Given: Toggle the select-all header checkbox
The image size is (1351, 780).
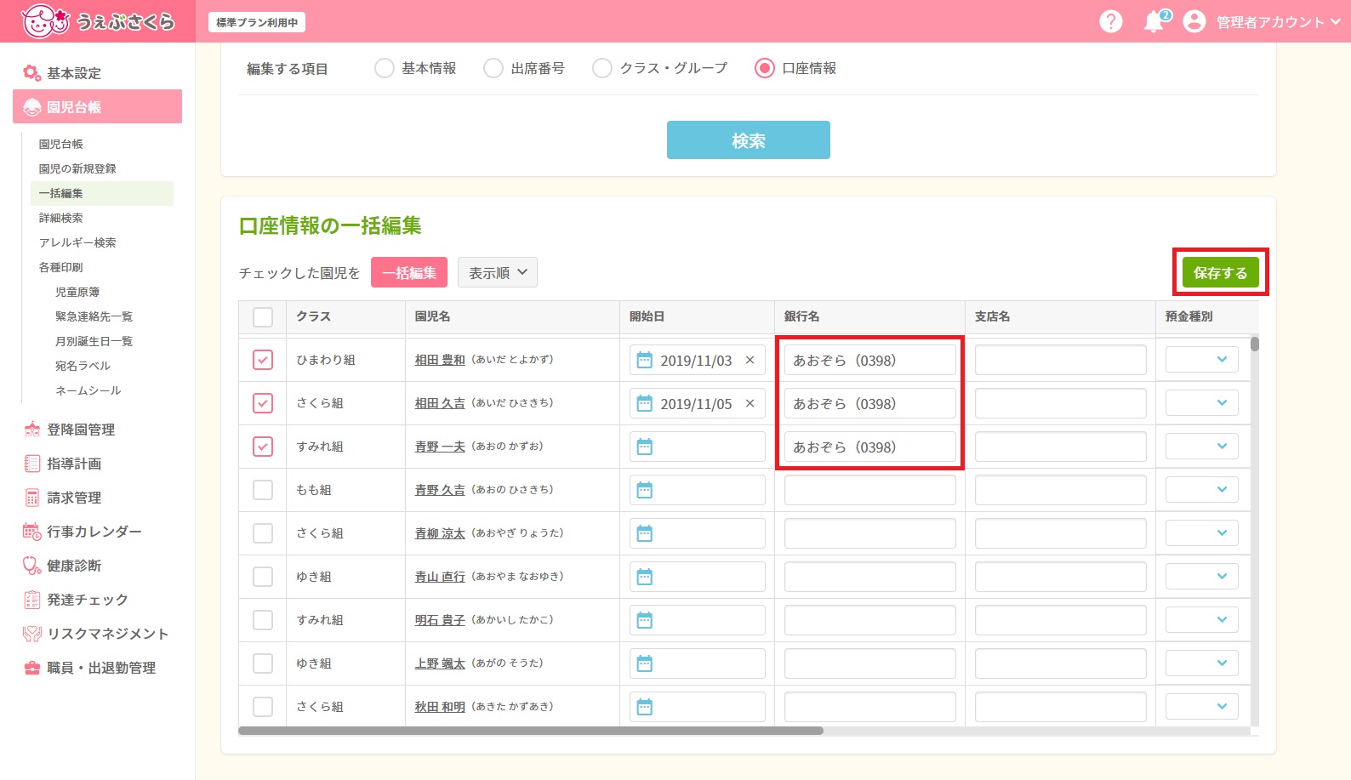Looking at the screenshot, I should click(x=263, y=316).
